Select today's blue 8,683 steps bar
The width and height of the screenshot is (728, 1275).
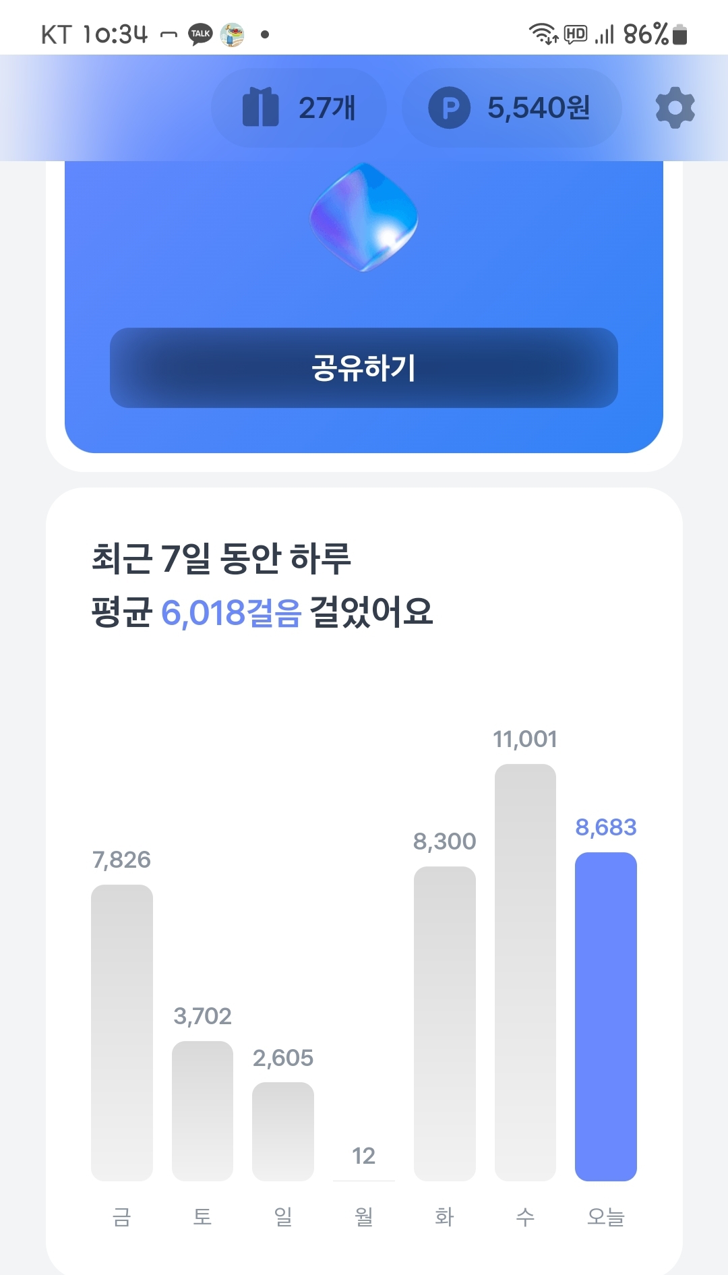click(605, 1016)
